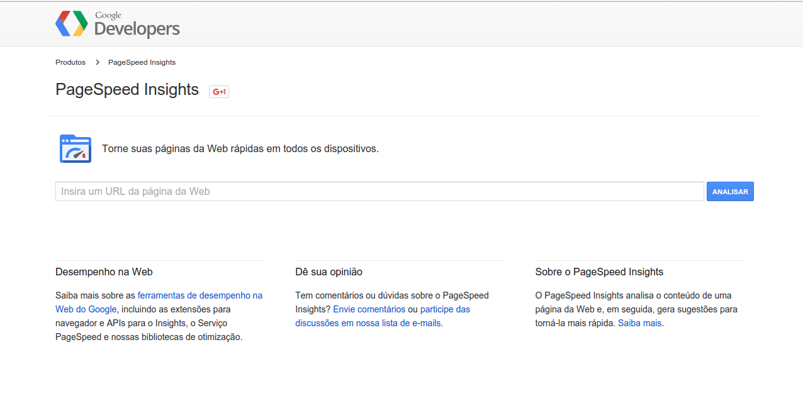Click the ANALISAR button

click(730, 192)
